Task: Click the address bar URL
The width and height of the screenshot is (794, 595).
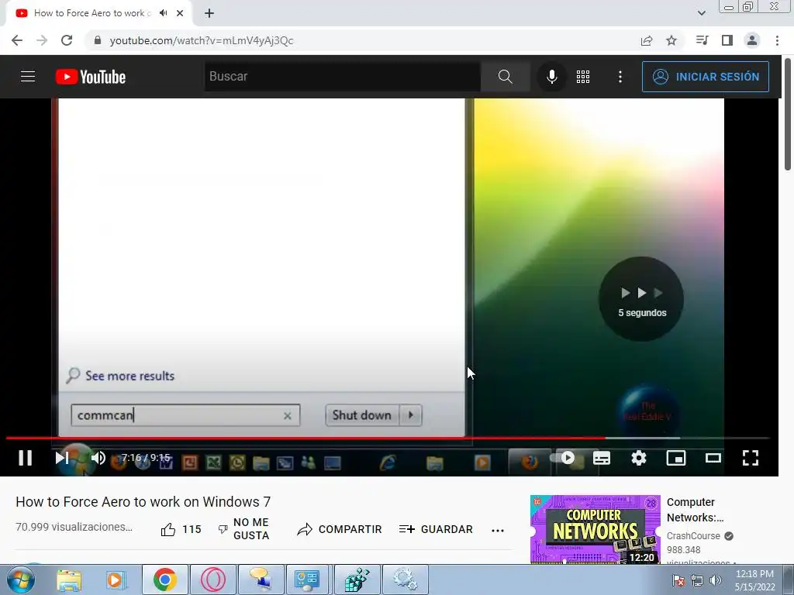Action: 202,40
